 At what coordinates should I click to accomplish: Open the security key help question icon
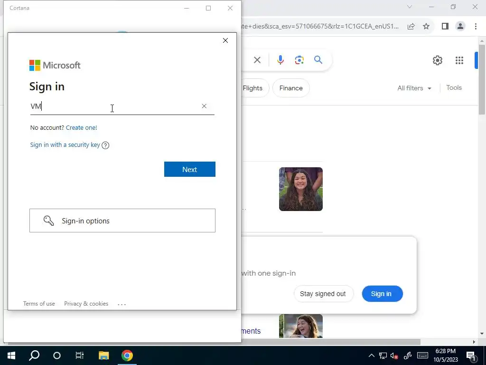(x=105, y=145)
